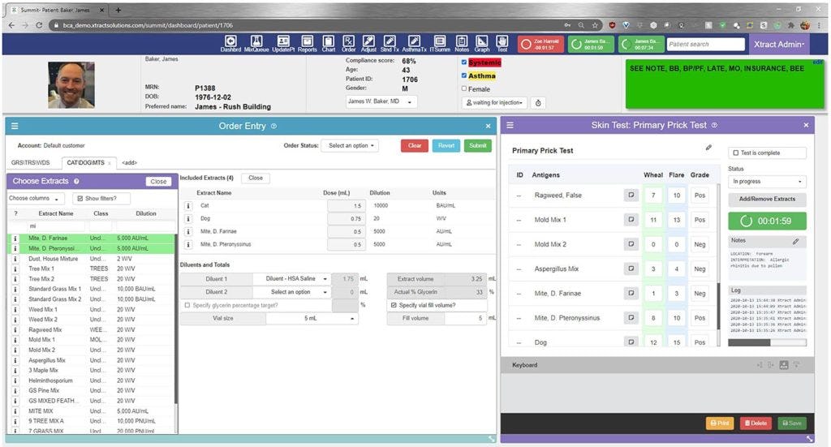Click James Ba 00:01:59 green timer

[x=591, y=44]
